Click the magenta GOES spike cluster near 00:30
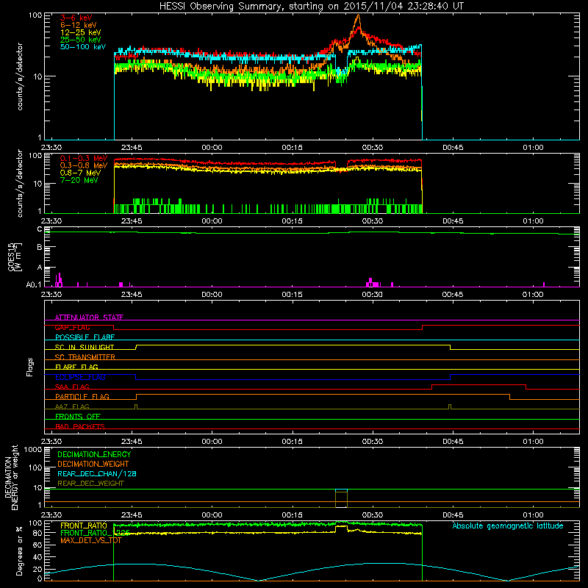This screenshot has height=588, width=588. 373,283
